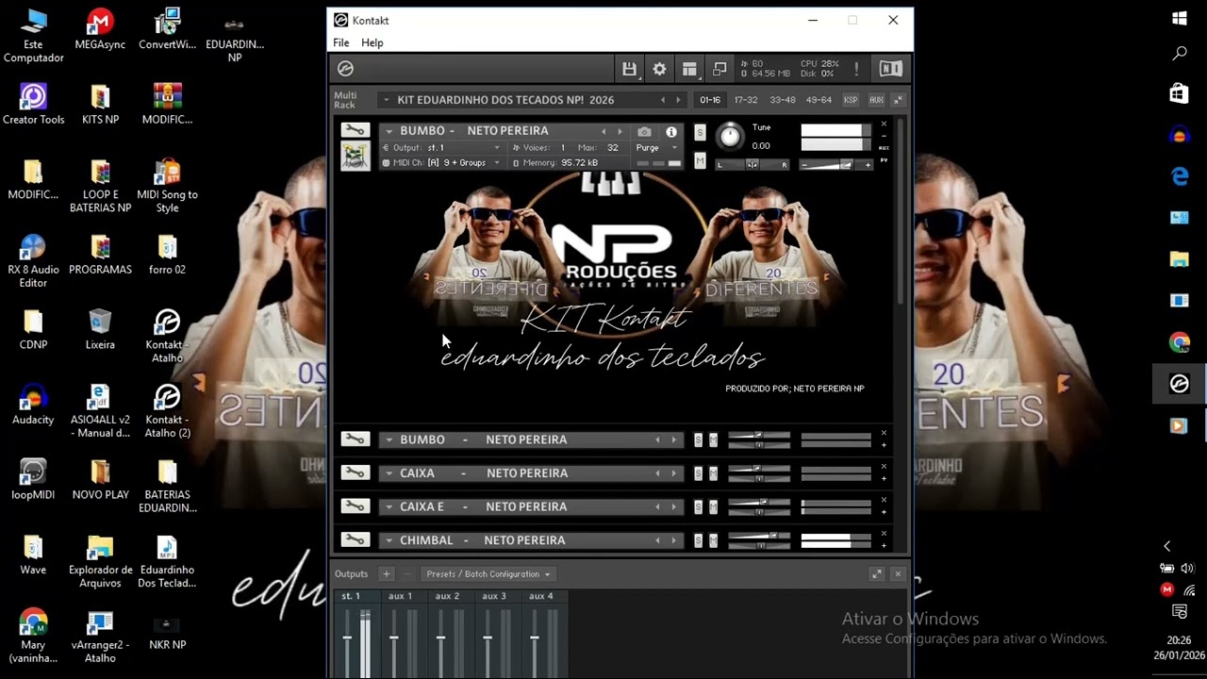
Task: Open the MIDI Ch dropdown
Action: [x=441, y=163]
